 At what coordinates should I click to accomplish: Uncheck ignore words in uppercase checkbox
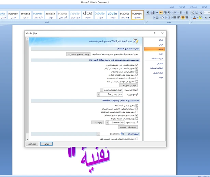tap(137, 65)
